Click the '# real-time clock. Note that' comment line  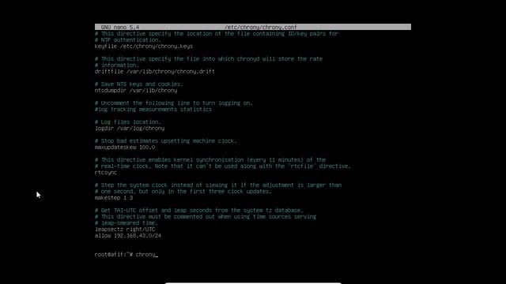(x=223, y=166)
